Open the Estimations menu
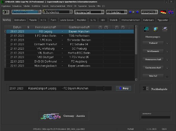This screenshot has height=131, width=176. (17, 6)
